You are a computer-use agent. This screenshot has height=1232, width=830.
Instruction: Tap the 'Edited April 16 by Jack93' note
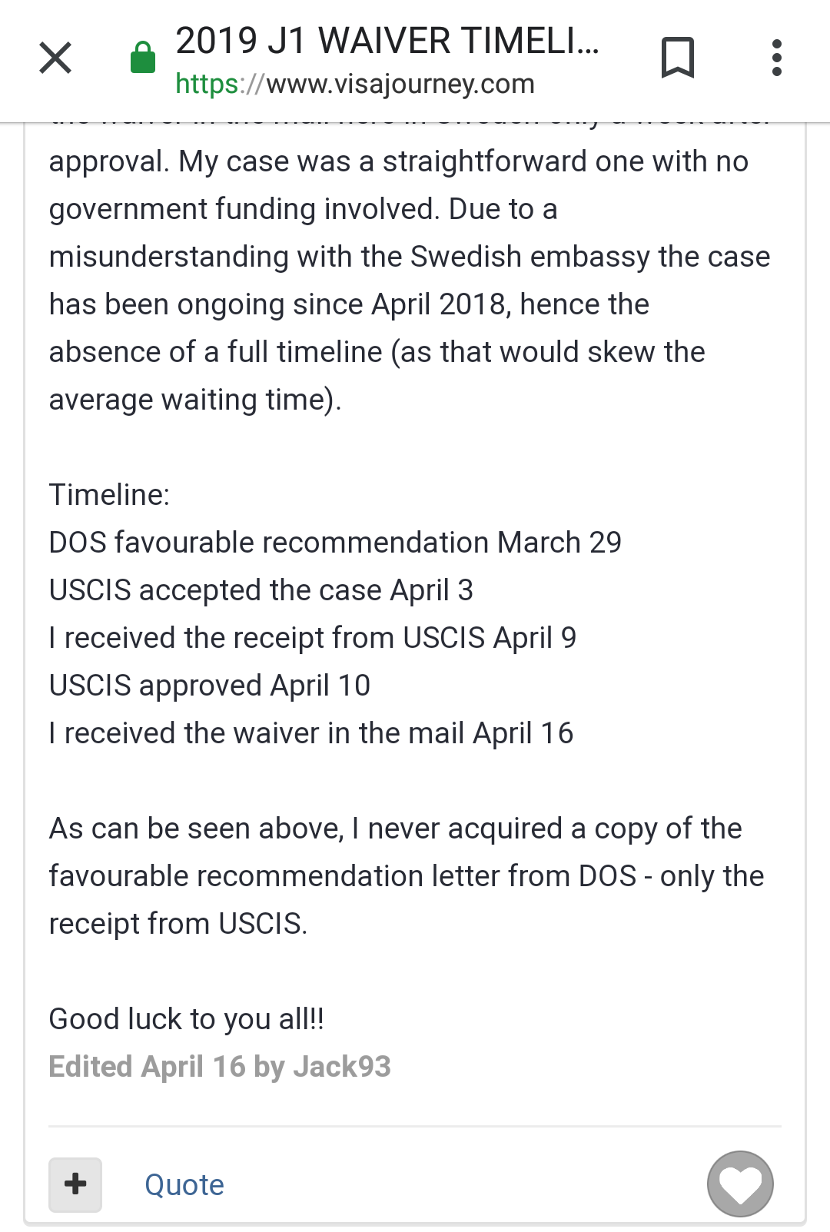coord(220,1067)
